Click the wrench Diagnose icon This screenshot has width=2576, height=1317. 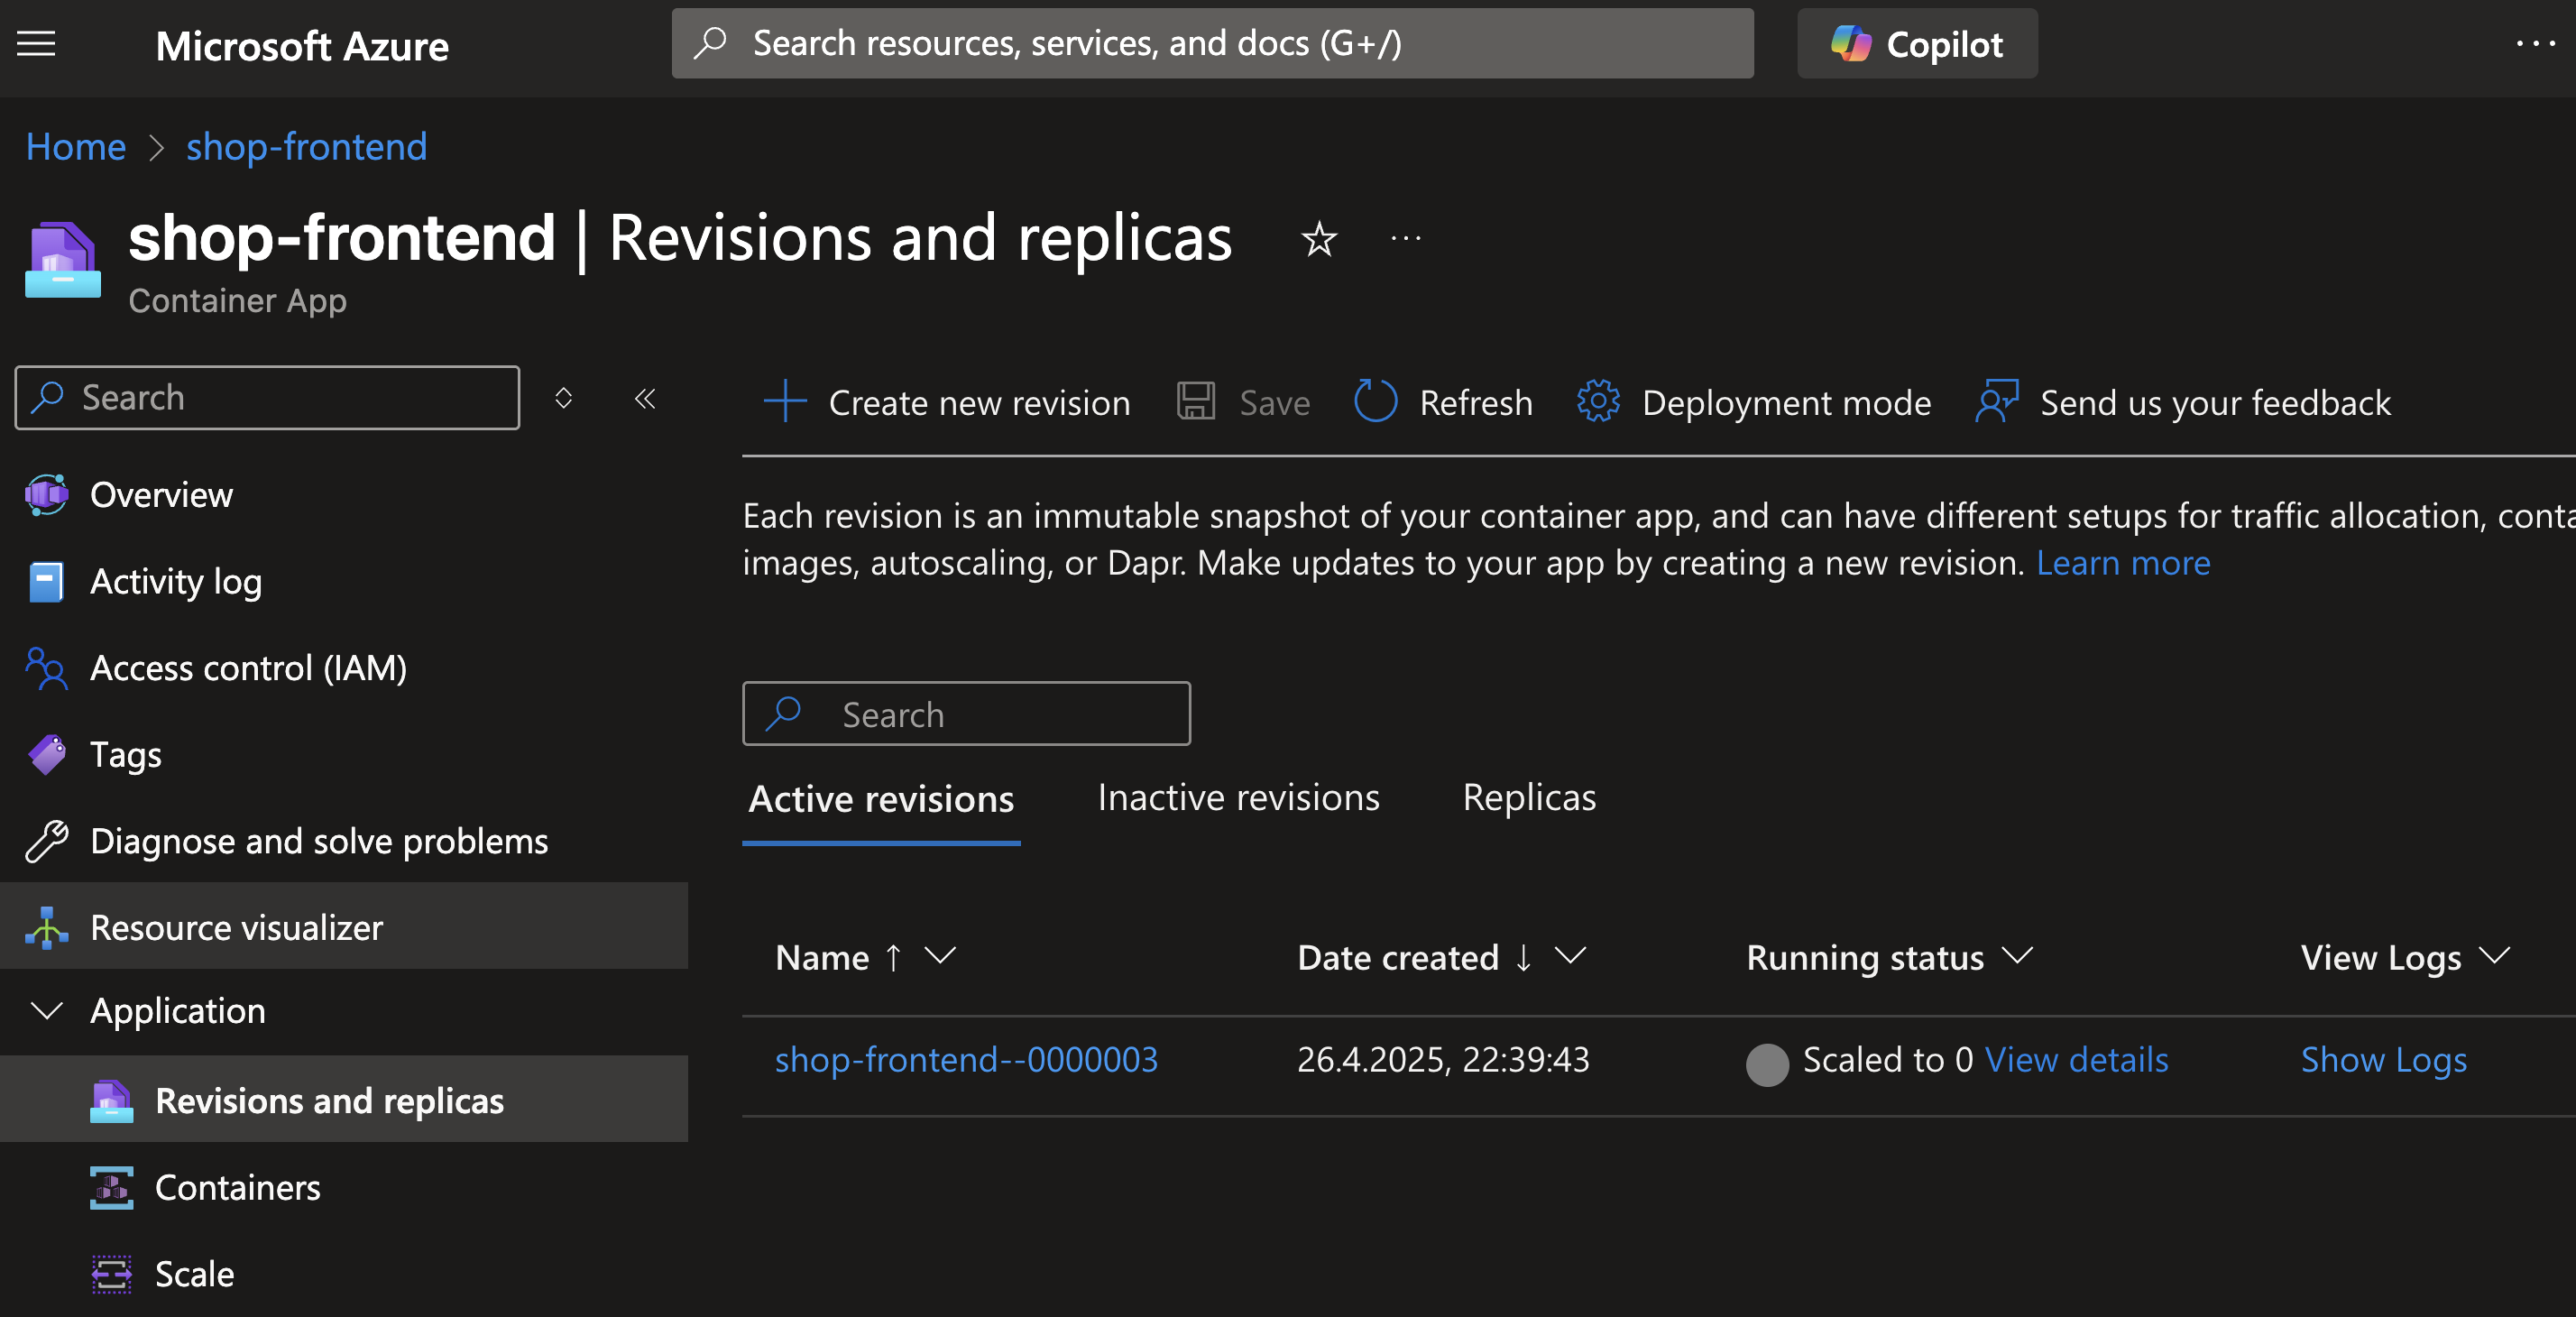tap(46, 841)
